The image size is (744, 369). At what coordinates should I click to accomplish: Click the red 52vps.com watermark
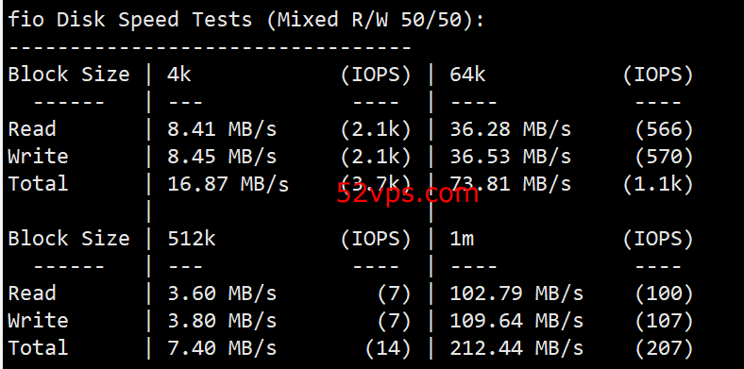click(x=408, y=193)
